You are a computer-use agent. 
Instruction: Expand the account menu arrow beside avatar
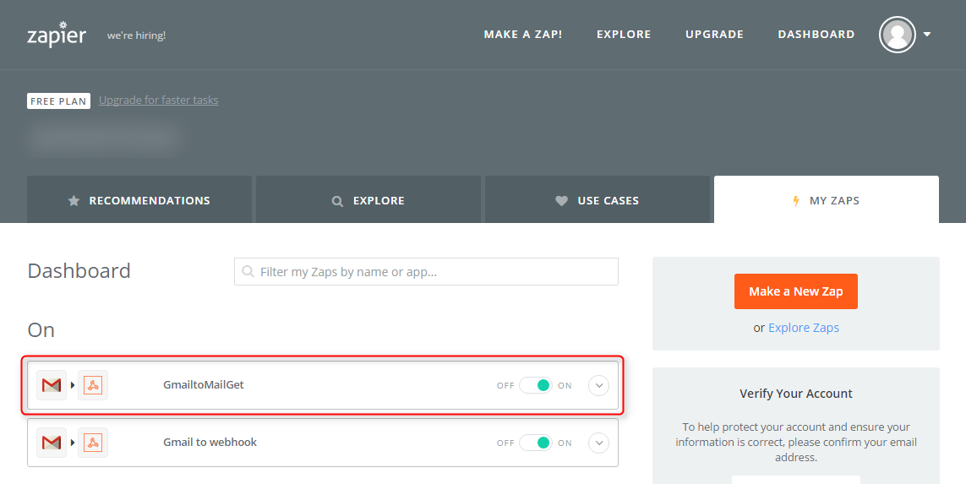tap(927, 35)
